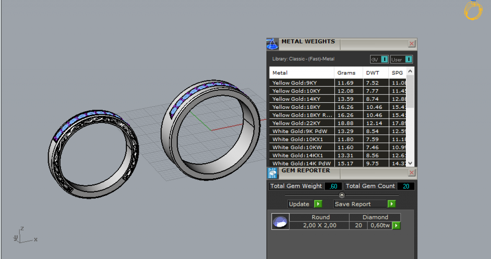The image size is (491, 259).
Task: Click the green arrow beside Save Report
Action: point(392,204)
